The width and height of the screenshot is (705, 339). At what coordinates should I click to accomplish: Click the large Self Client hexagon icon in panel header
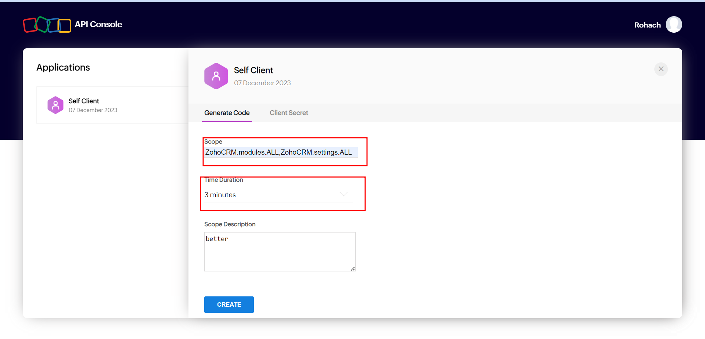pyautogui.click(x=216, y=76)
